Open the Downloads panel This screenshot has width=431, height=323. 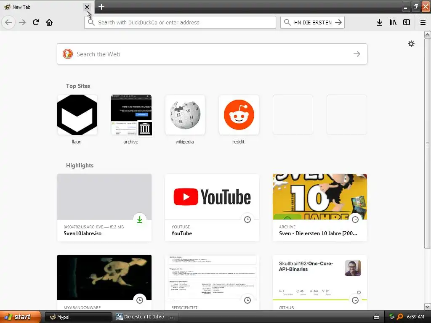point(380,23)
